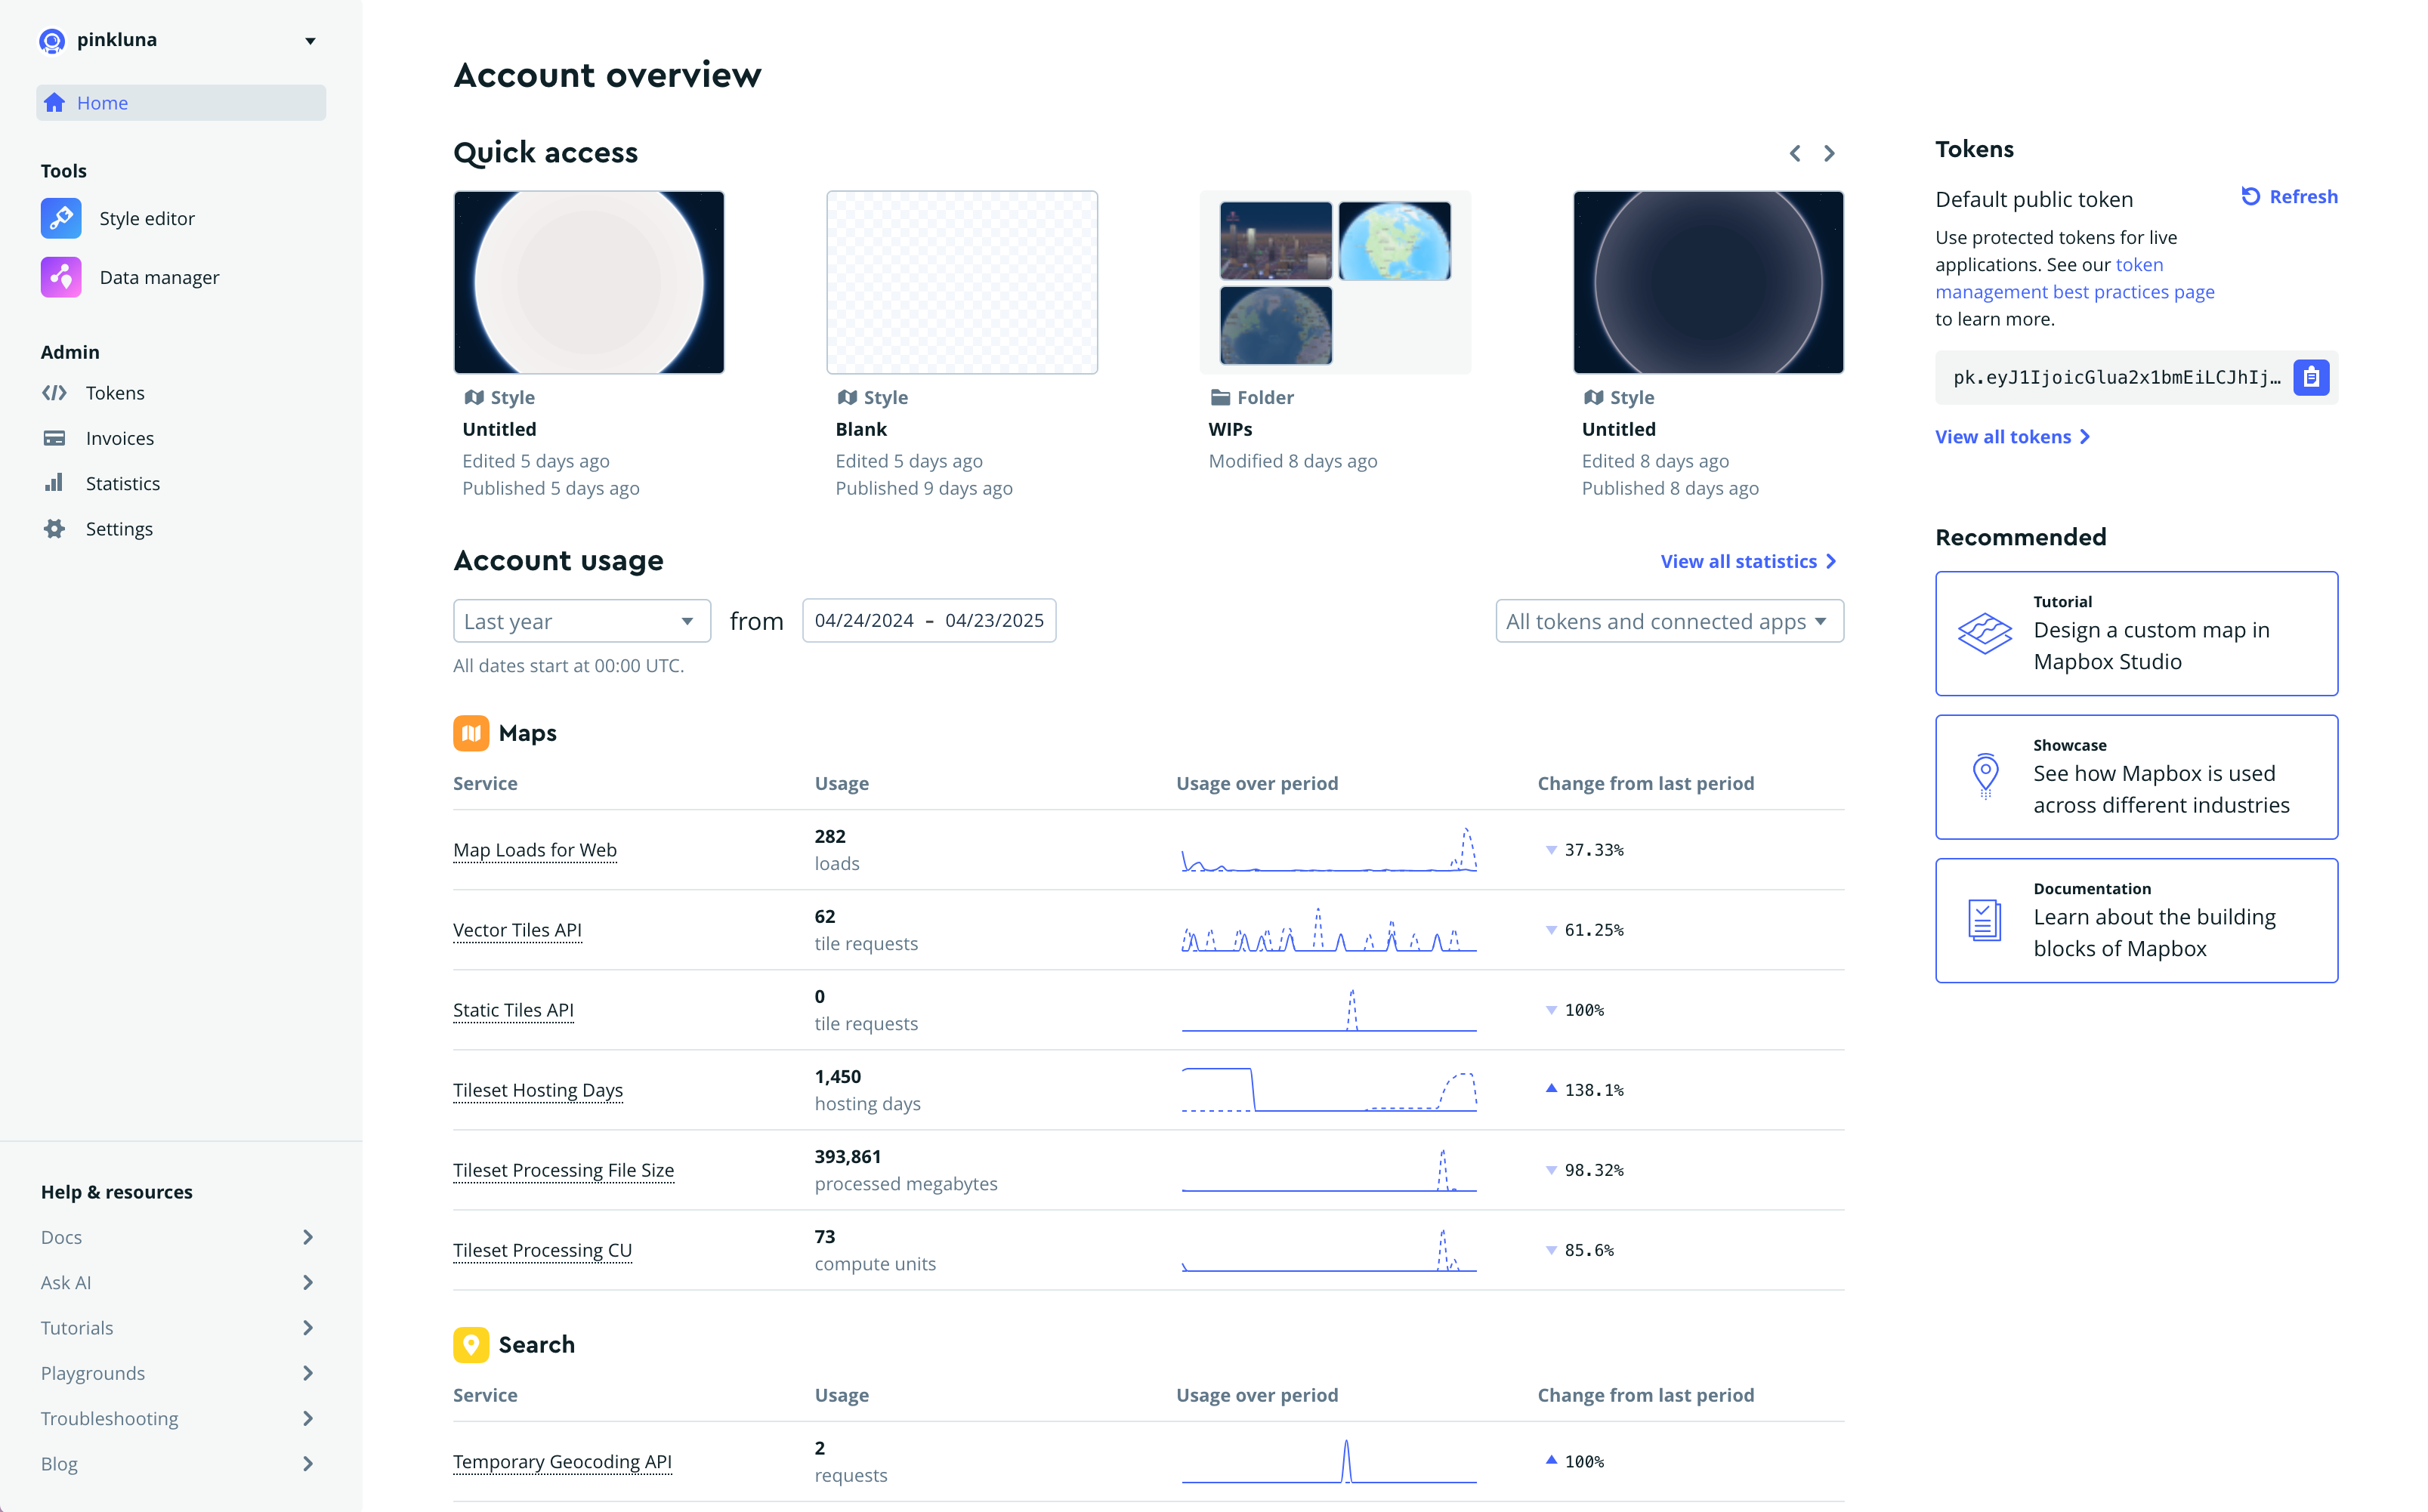Click the Tutorial layered-map icon
The width and height of the screenshot is (2428, 1512).
pyautogui.click(x=1985, y=633)
